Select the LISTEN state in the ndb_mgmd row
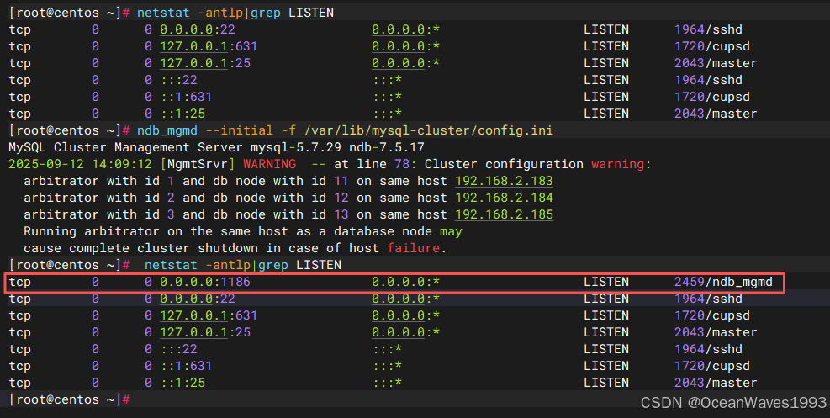 pyautogui.click(x=606, y=282)
